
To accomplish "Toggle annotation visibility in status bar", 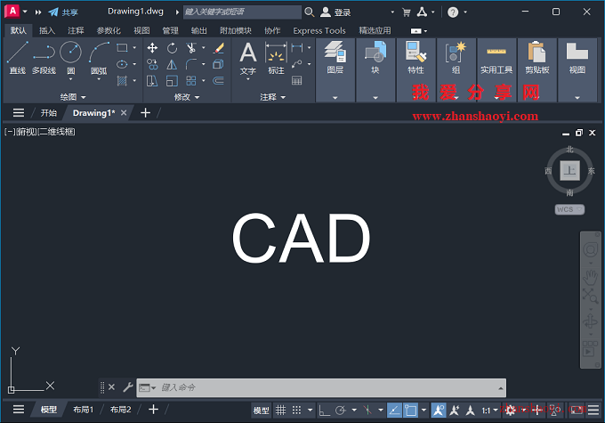I will [439, 411].
